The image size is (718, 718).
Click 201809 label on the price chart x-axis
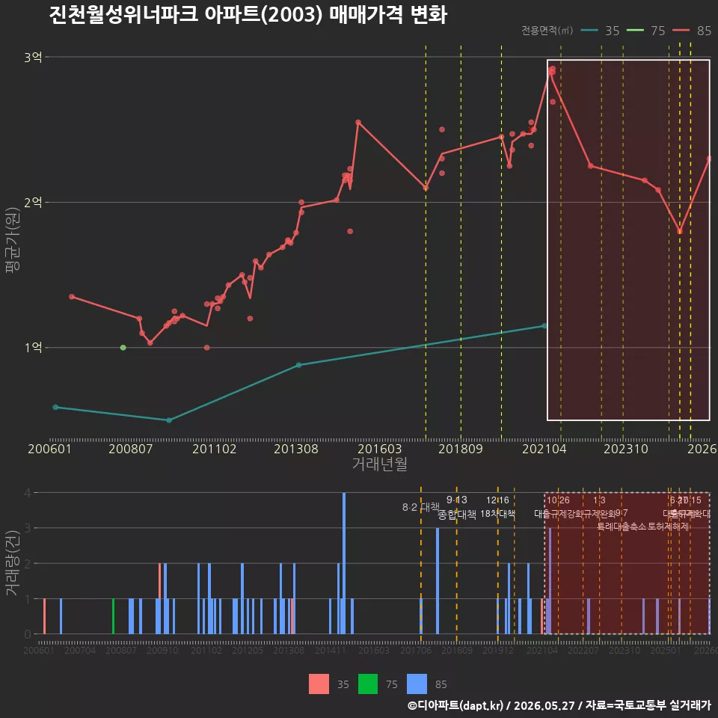[461, 449]
